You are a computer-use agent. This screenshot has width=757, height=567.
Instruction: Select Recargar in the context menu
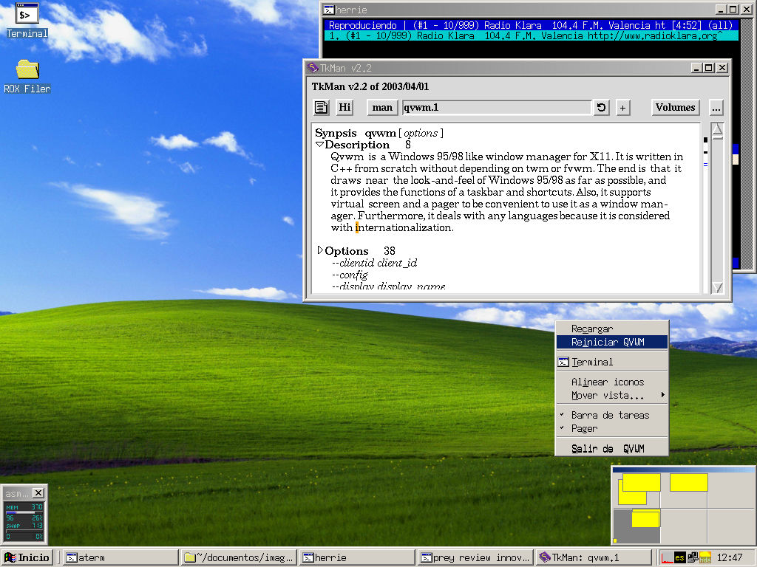click(x=612, y=329)
